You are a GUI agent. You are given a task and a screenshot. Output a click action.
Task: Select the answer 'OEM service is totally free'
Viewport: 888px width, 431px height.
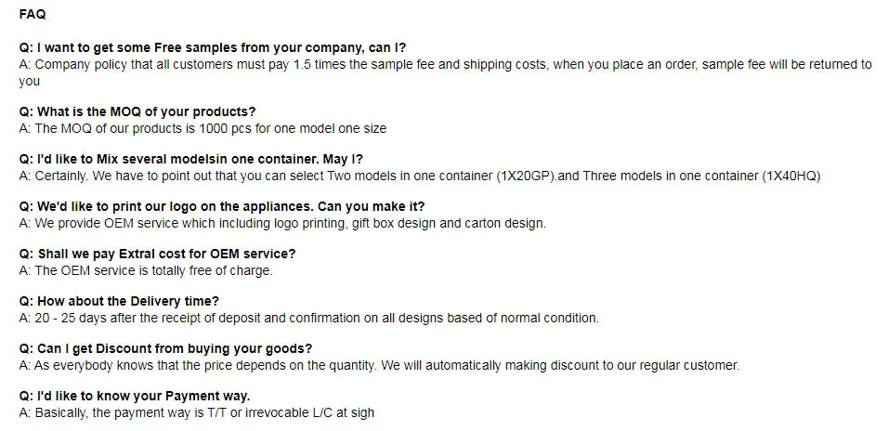tap(146, 270)
